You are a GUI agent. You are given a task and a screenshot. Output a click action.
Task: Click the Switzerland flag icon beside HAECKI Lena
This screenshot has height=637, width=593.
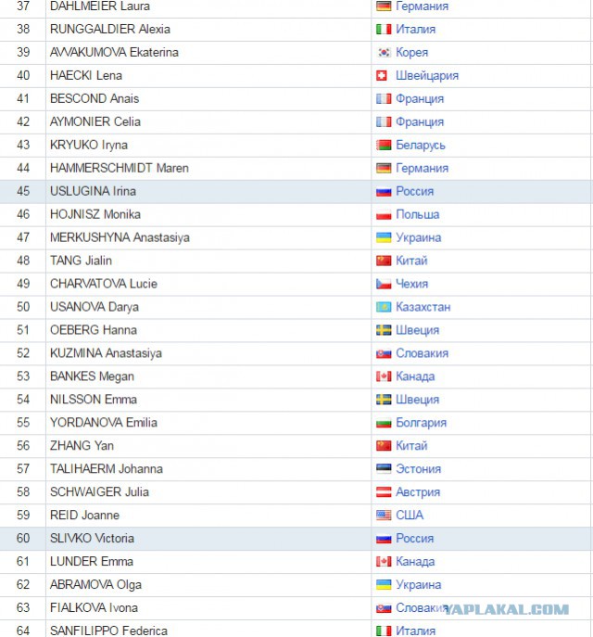click(382, 75)
